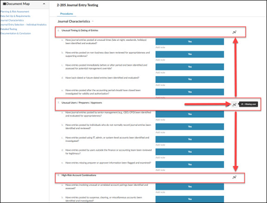
Task: Navigate to Documentation & Conclusion
Action: pos(15,33)
